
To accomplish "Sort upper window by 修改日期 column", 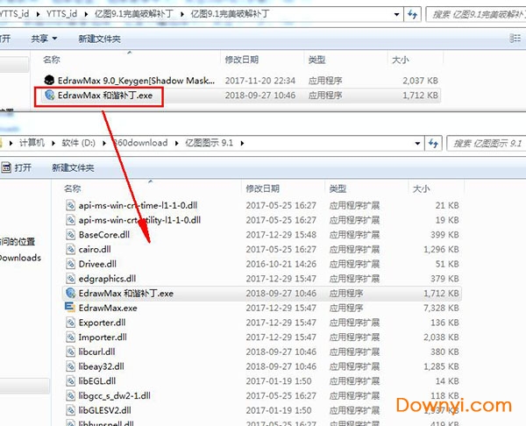I will (242, 60).
